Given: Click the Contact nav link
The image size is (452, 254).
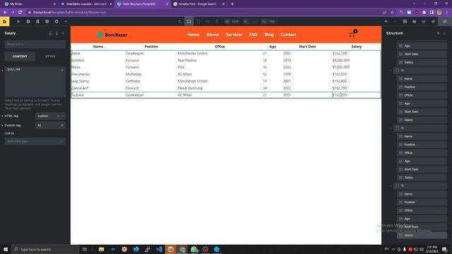Looking at the screenshot, I should click(x=288, y=35).
